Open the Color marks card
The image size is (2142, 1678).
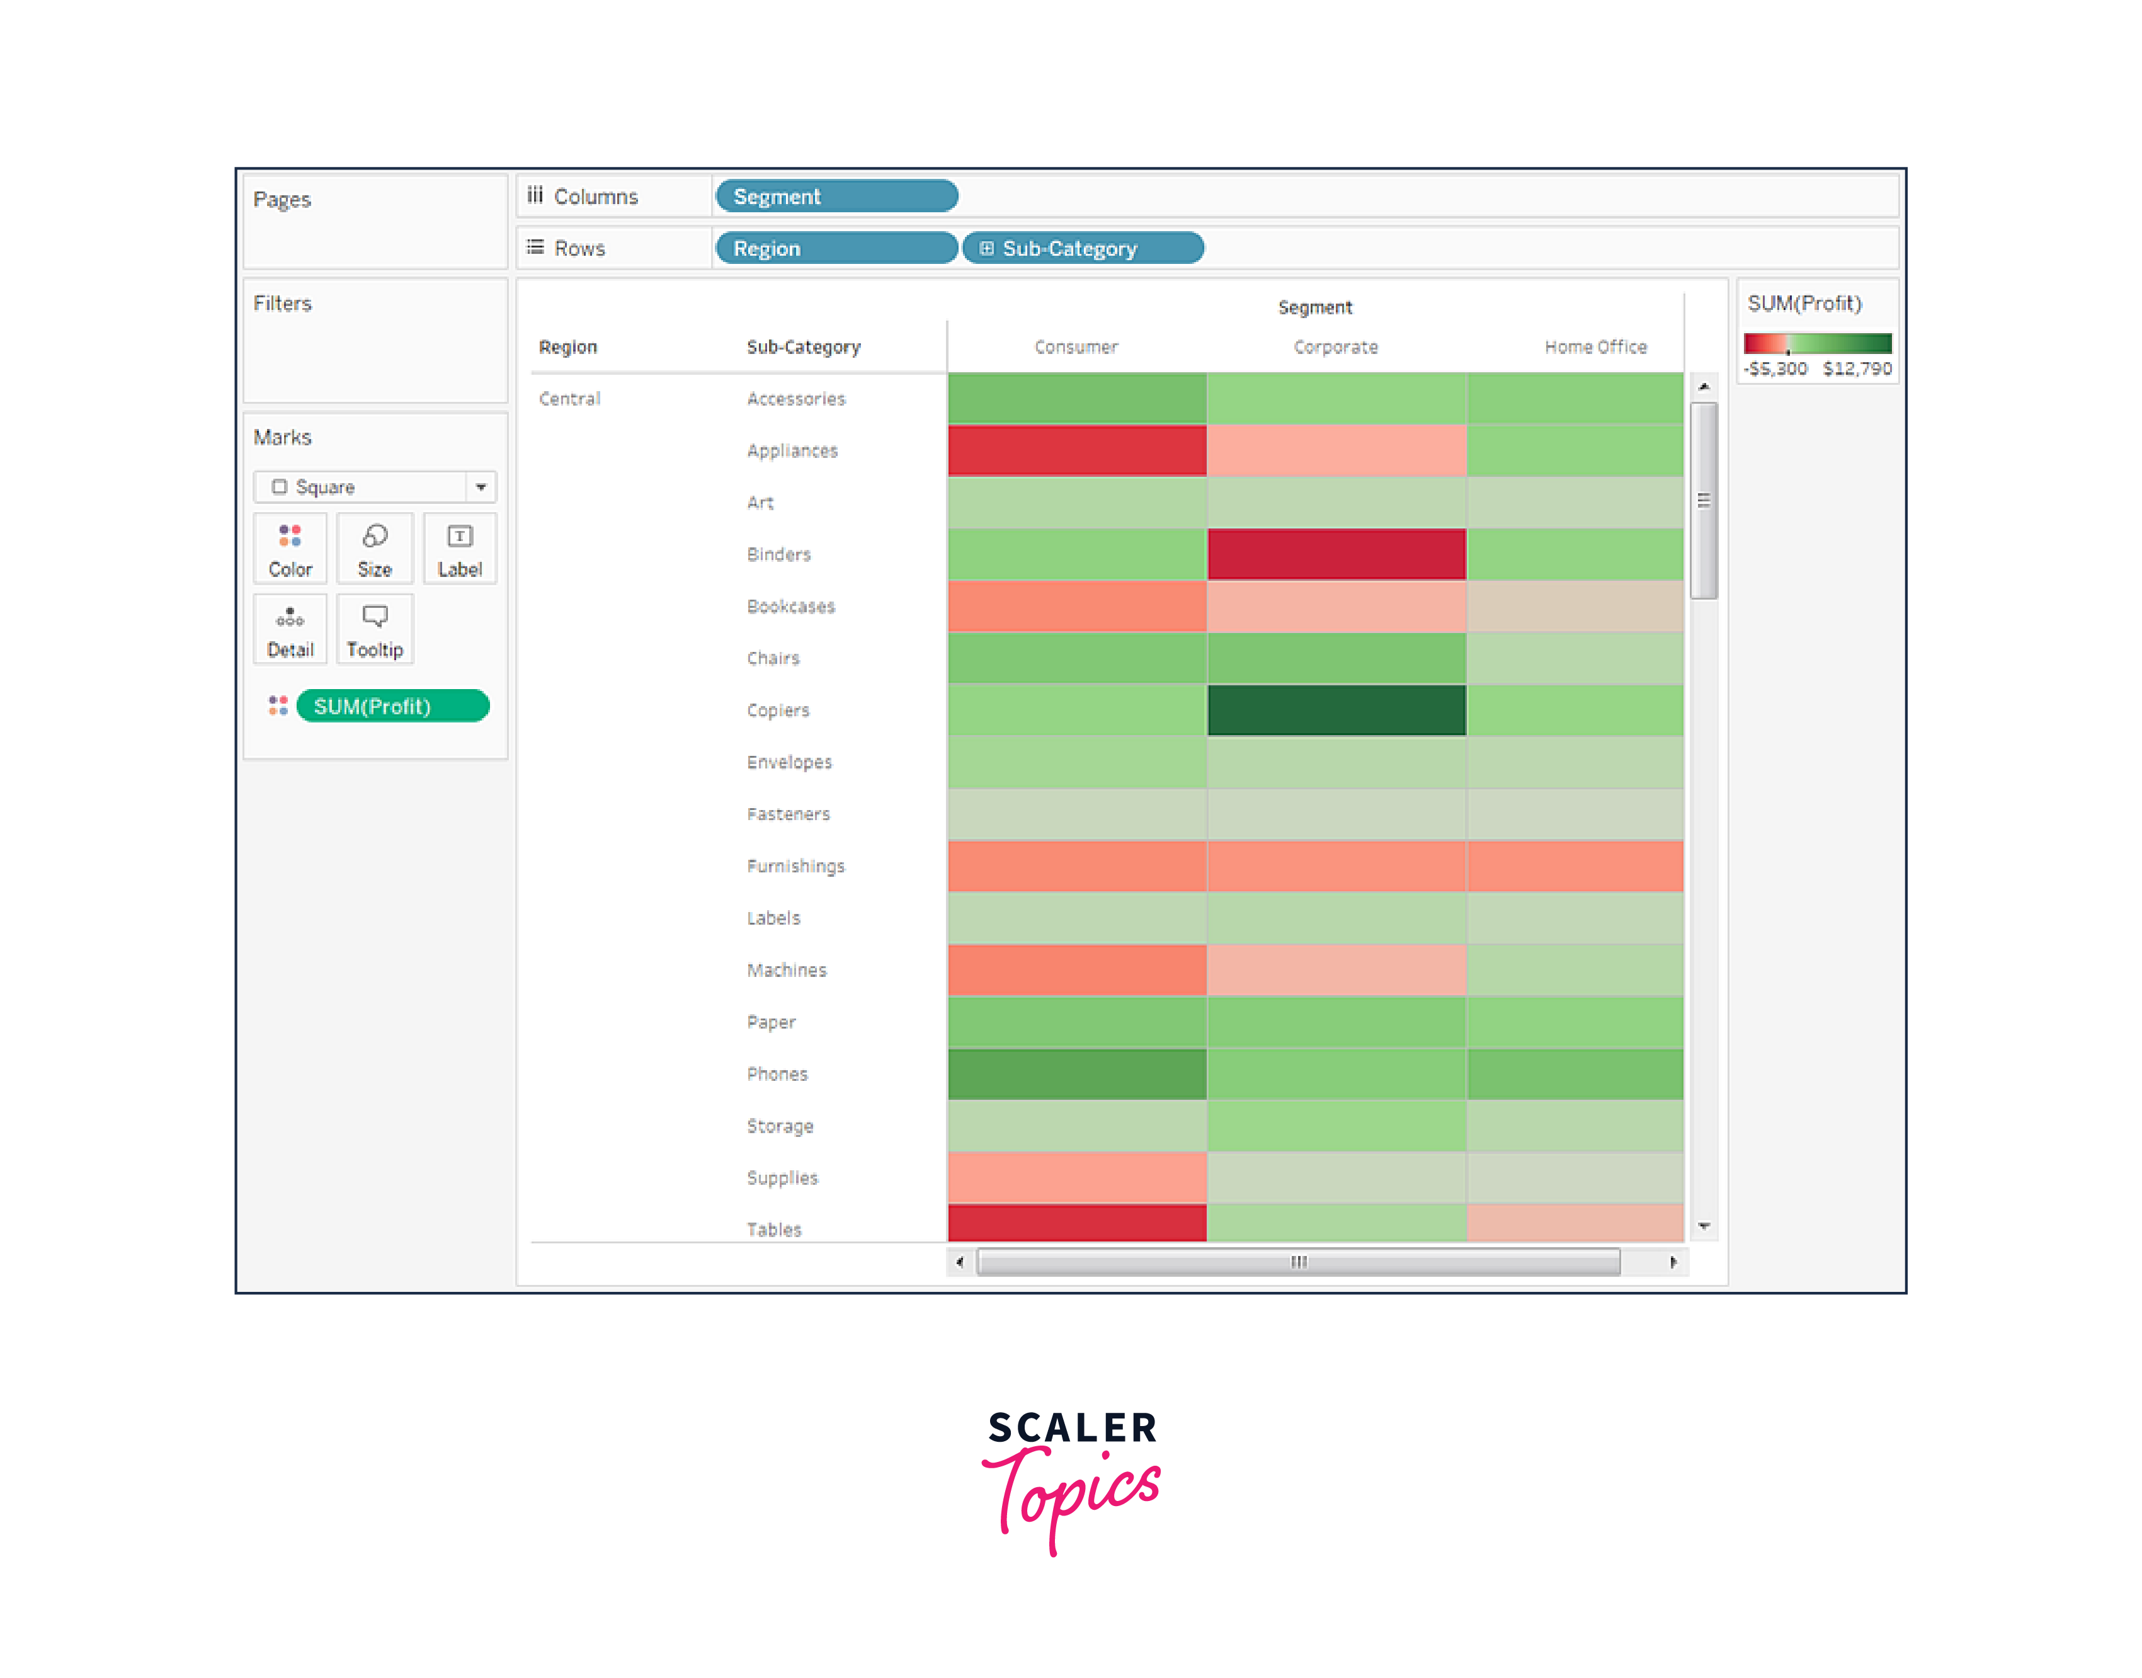290,549
